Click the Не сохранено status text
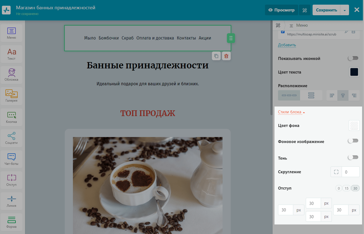 point(27,14)
